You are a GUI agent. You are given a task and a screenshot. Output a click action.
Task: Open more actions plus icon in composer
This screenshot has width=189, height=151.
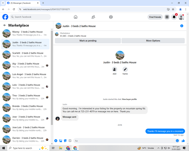(56, 141)
